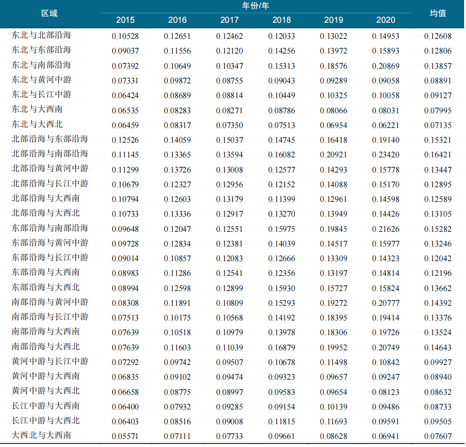
Task: Click the 均值 column header
Action: (438, 13)
